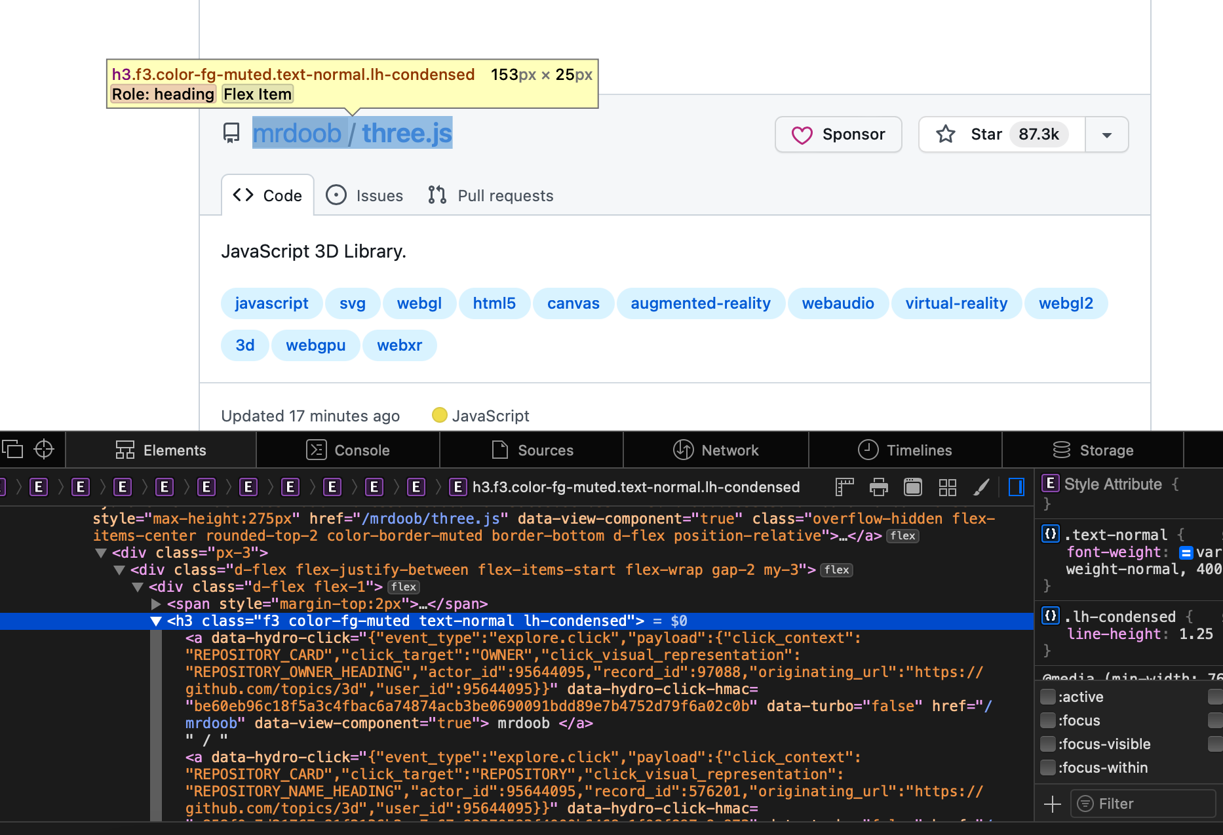Click the line-height value 1.25
This screenshot has height=835, width=1223.
1196,634
